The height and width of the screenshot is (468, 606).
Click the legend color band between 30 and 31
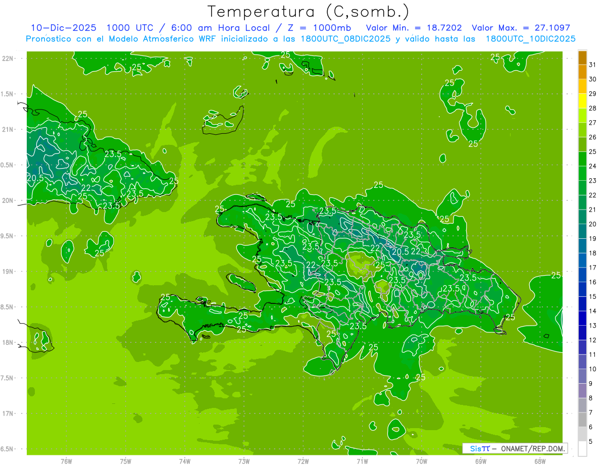582,72
